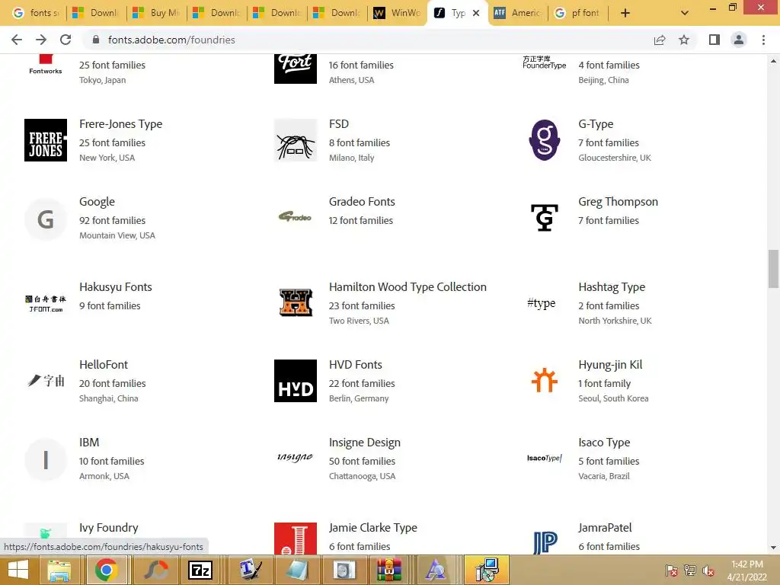Click '92 font families' under Google
780x585 pixels.
[113, 220]
